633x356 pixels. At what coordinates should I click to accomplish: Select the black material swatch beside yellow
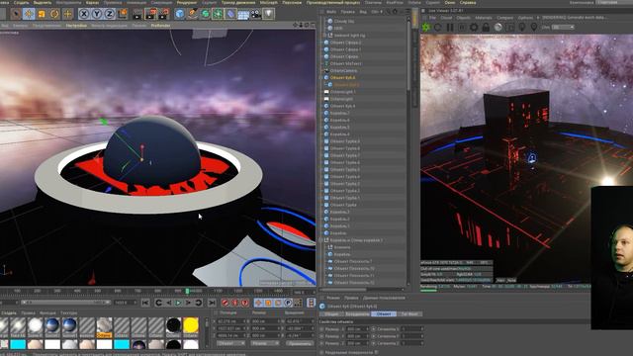coord(174,325)
